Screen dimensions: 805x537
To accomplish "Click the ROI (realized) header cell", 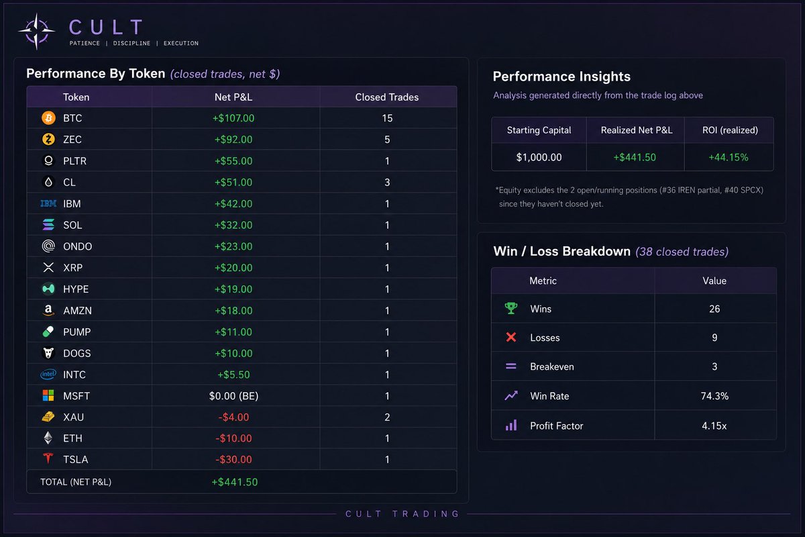I will click(x=730, y=130).
